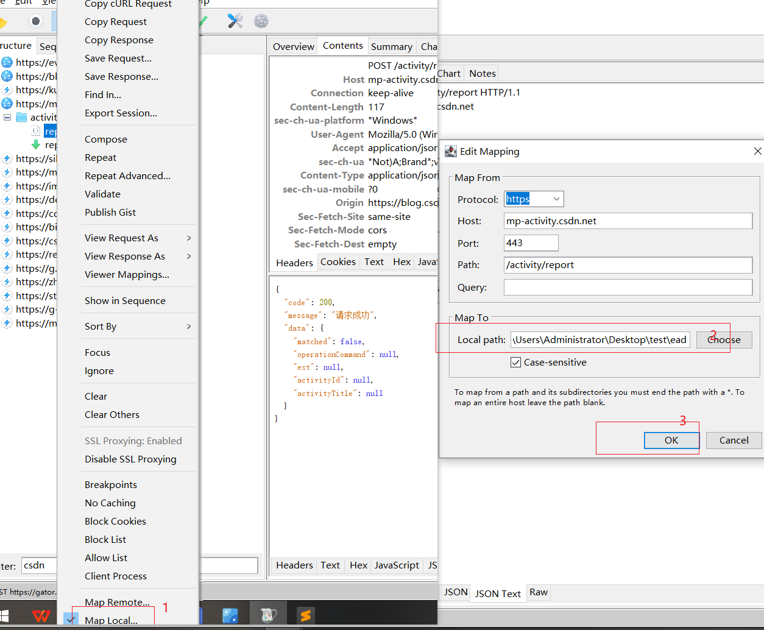Switch to the Overview tab
Viewport: 764px width, 630px height.
[x=293, y=46]
